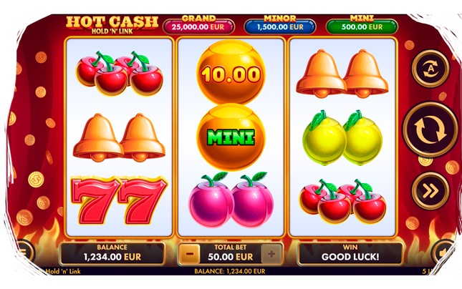Click the purple plums symbol
462x289 pixels.
231,200
